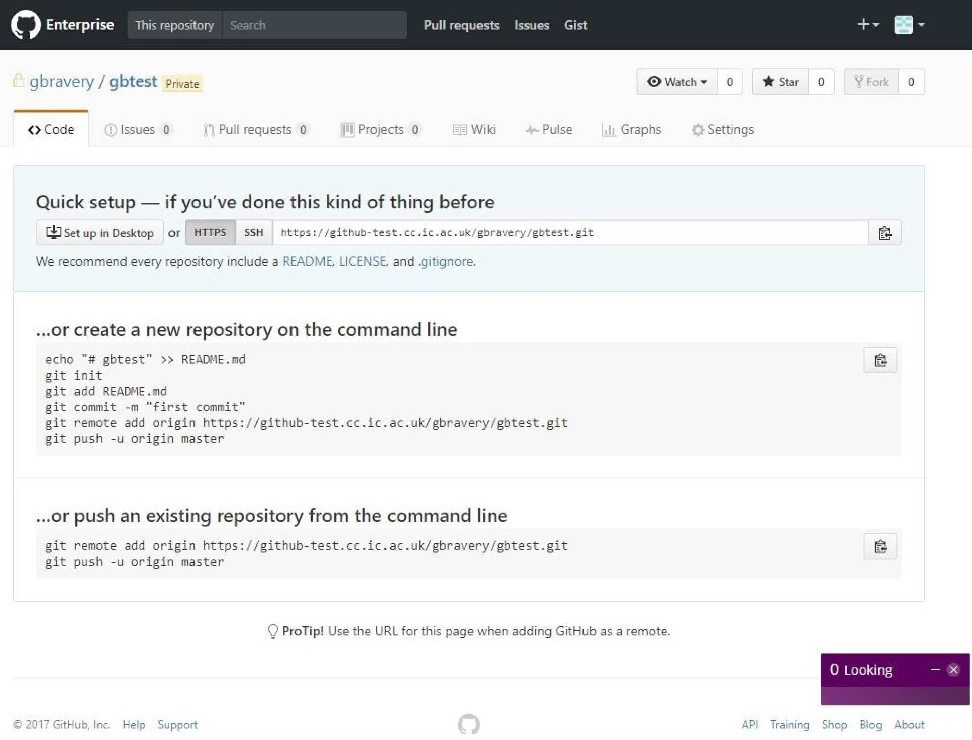Click the repository Search field
The image size is (972, 740).
tap(314, 25)
